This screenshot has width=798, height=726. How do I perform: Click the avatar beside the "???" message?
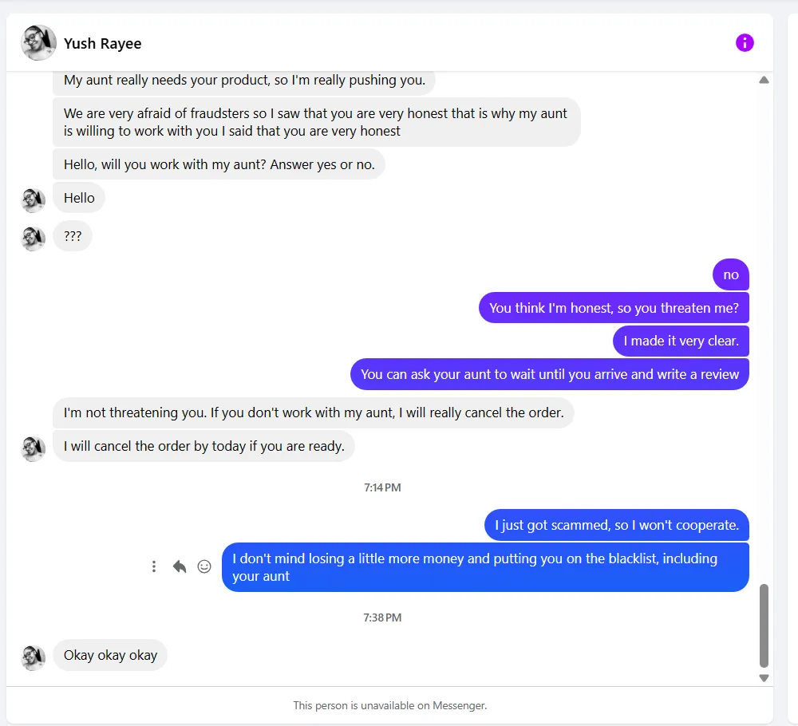pyautogui.click(x=34, y=239)
